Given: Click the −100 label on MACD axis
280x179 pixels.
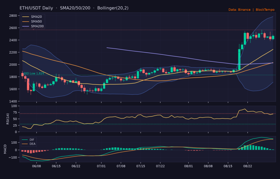Looking at the screenshot, I should tap(13, 157).
